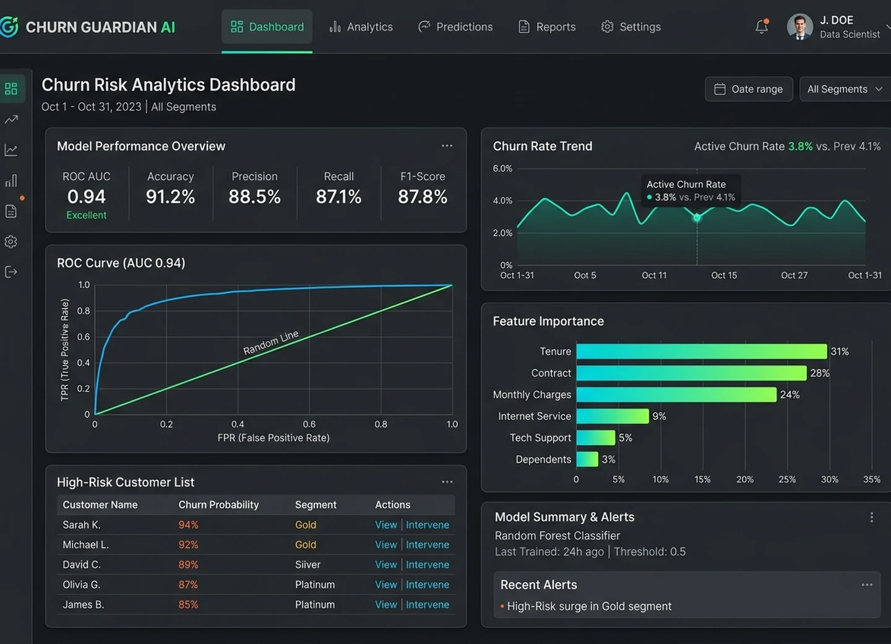The image size is (891, 644).
Task: Click the sidebar logout icon
Action: [11, 272]
